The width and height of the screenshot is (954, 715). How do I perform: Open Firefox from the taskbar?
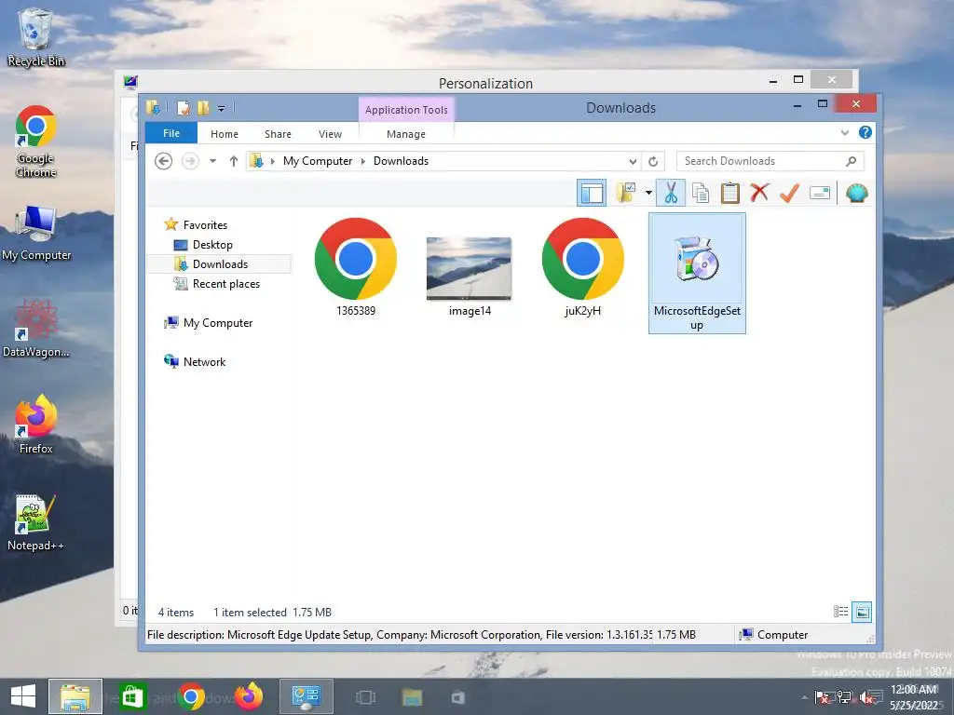[249, 696]
